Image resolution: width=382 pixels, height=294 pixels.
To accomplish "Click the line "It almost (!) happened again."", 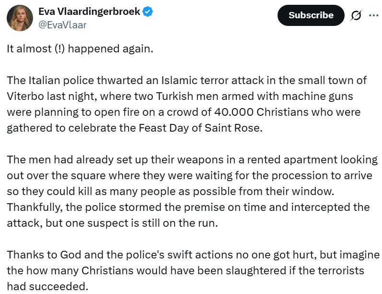I will 80,49.
